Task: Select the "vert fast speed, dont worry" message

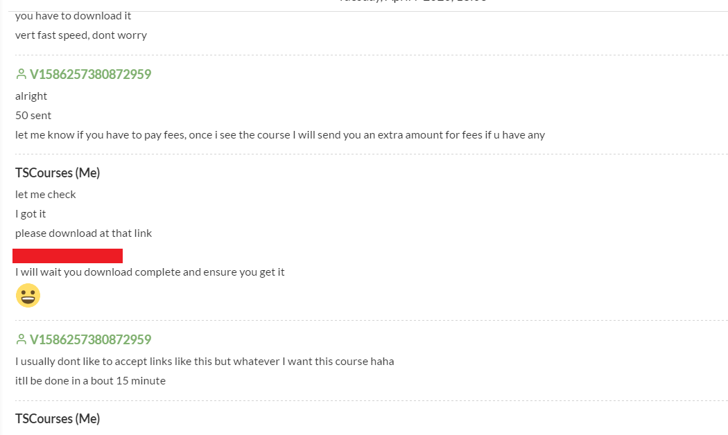Action: [81, 35]
